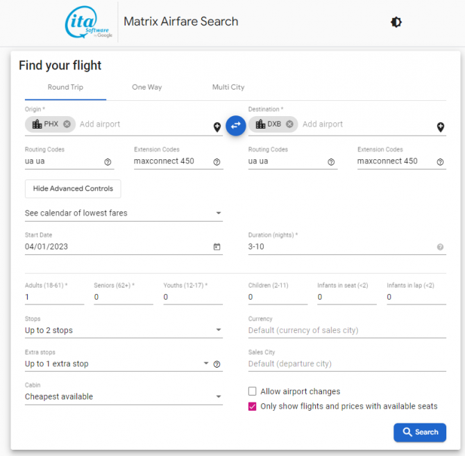Check Allow airport changes option
Screen dimensions: 465x456
(253, 391)
